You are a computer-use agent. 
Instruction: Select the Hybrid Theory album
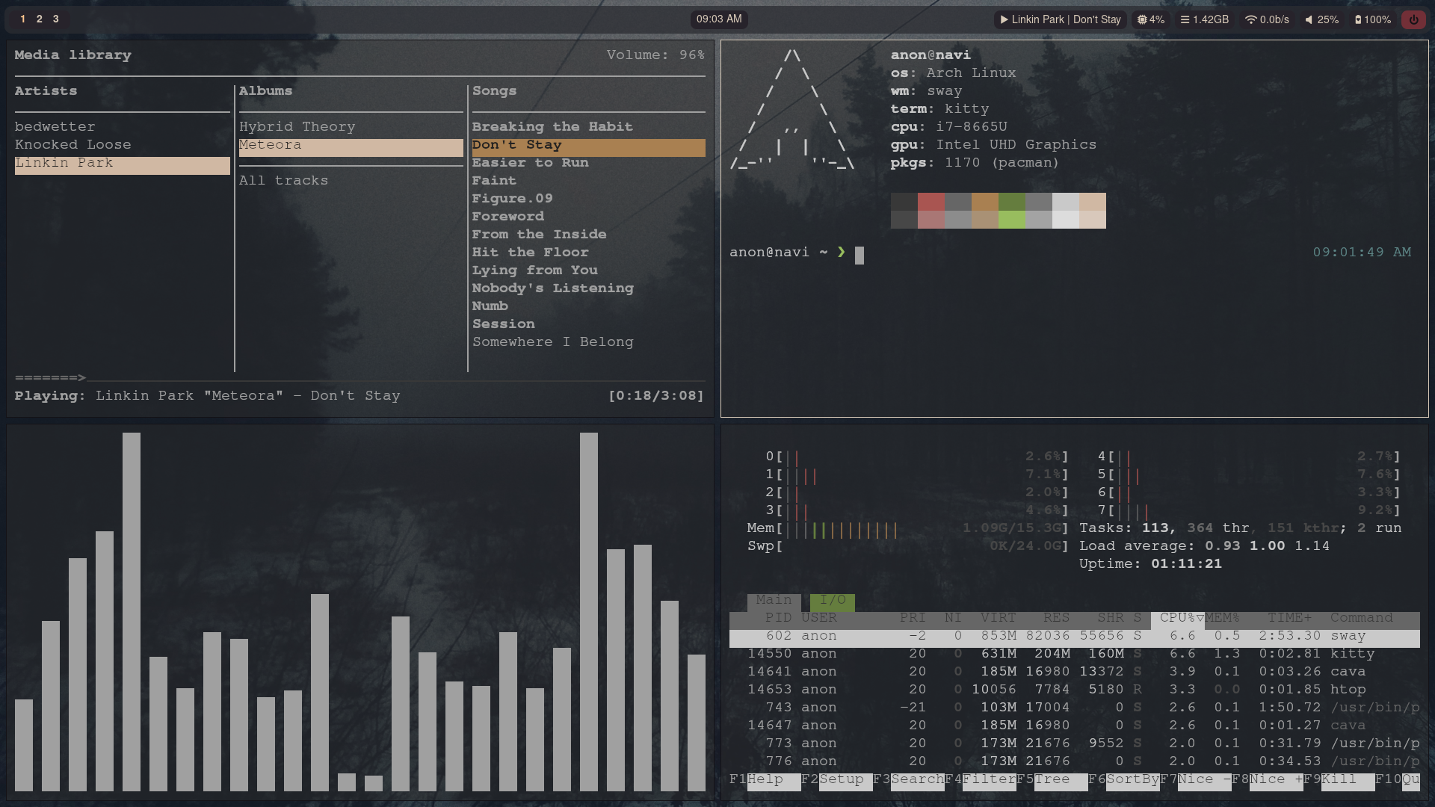pos(351,127)
